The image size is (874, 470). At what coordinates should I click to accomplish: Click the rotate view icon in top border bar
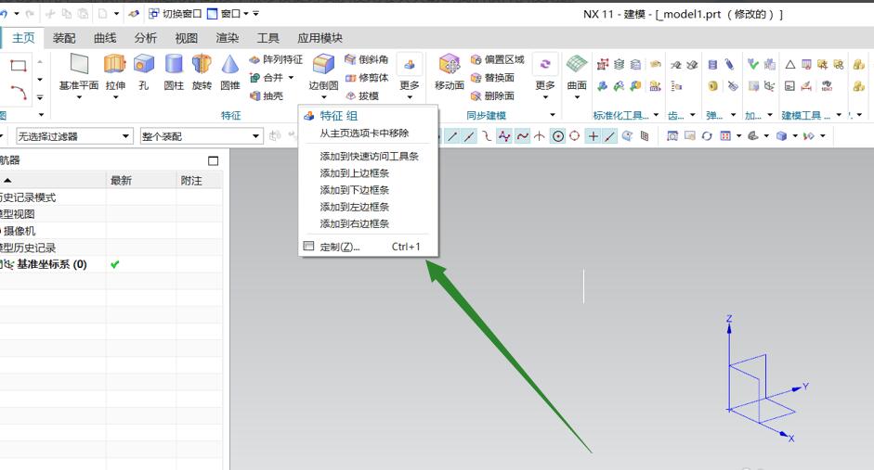click(x=707, y=135)
